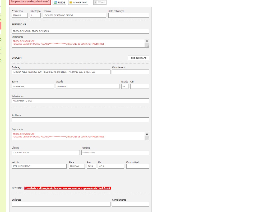
Task: Click the ACIONAR CHAT button
Action: coord(78,2)
